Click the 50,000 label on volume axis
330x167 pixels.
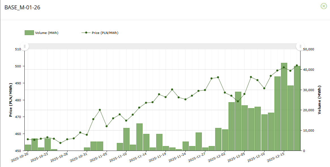click(x=308, y=49)
